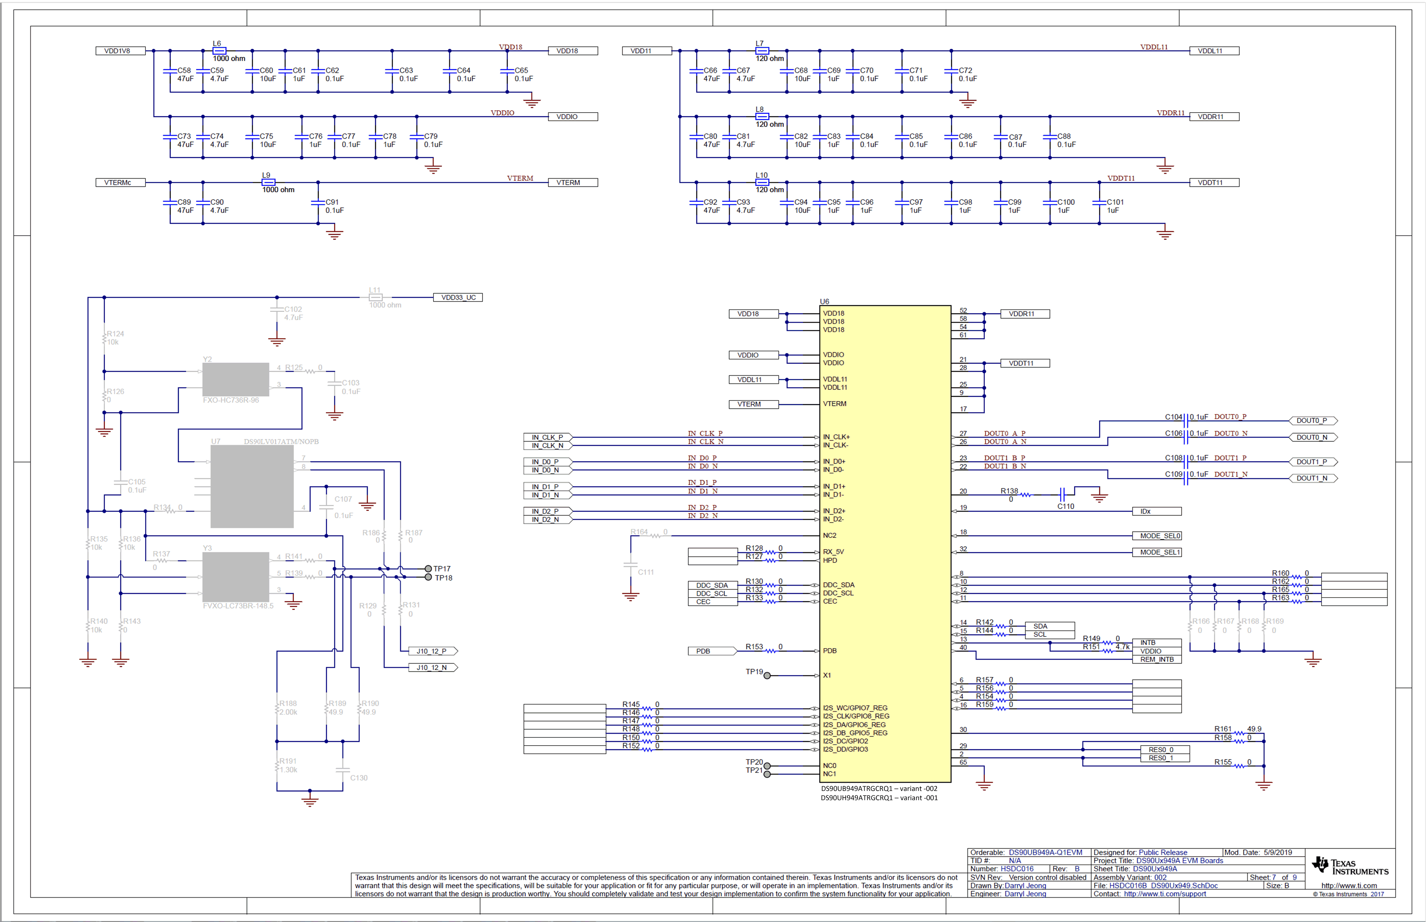Click the L10 120 ohm ferrite bead symbol
This screenshot has width=1426, height=922.
762,183
